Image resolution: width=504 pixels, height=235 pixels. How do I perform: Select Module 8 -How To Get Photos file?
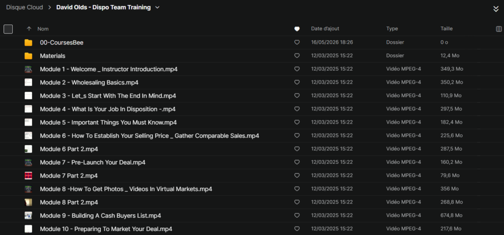126,189
